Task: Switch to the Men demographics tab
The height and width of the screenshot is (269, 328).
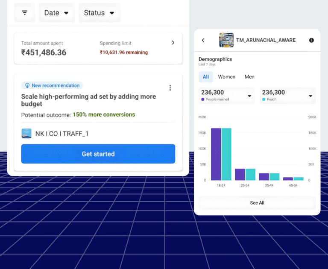Action: tap(249, 77)
